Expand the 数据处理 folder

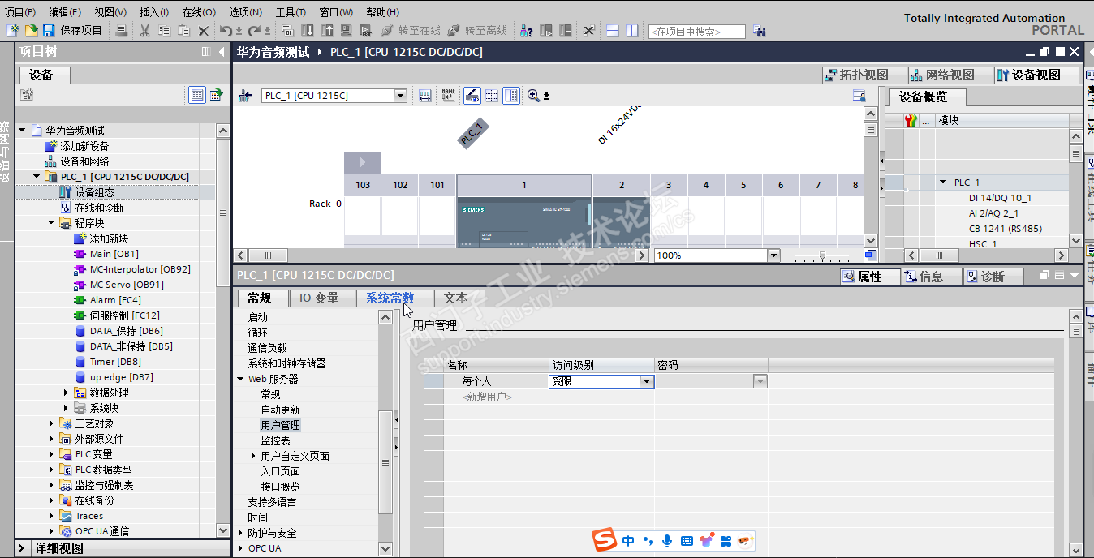tap(67, 393)
